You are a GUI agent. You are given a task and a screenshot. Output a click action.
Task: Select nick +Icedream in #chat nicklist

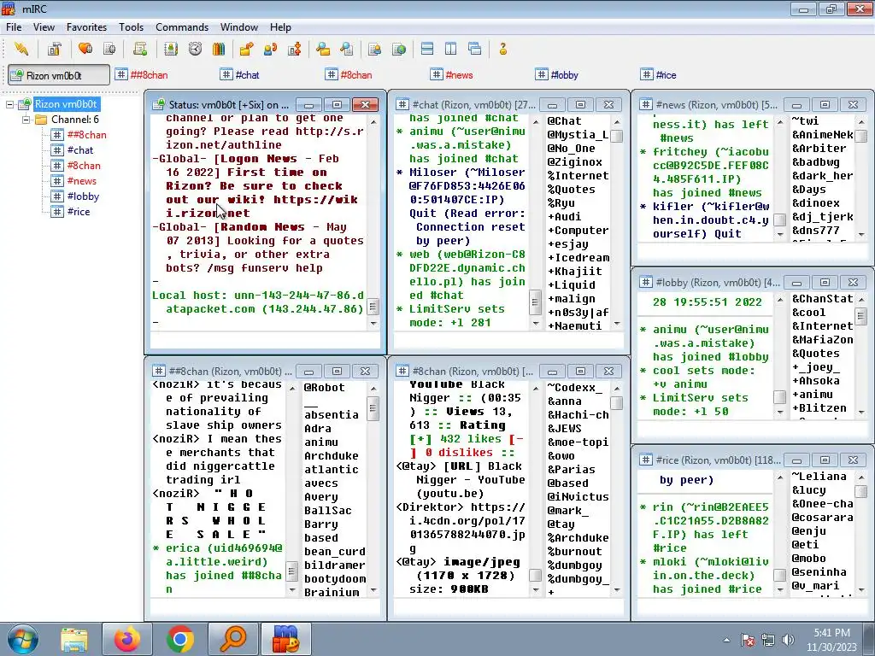pos(578,258)
